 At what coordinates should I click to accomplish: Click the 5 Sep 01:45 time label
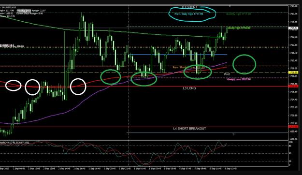tap(140, 169)
